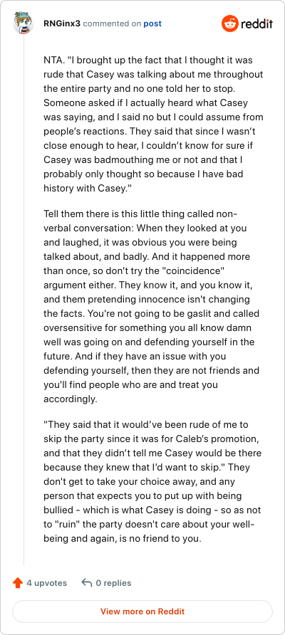
Task: Open the RNGinx3 username profile link
Action: [62, 23]
